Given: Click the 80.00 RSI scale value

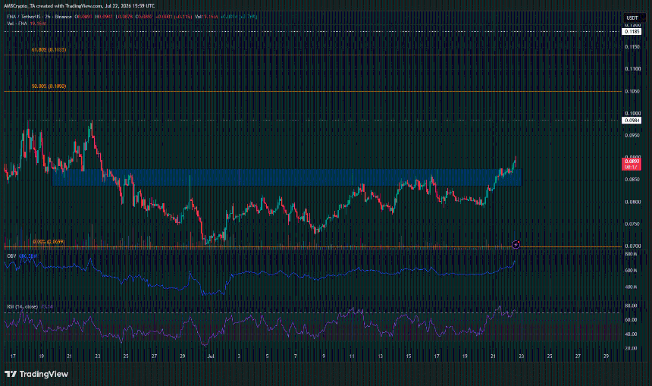Looking at the screenshot, I should (632, 306).
